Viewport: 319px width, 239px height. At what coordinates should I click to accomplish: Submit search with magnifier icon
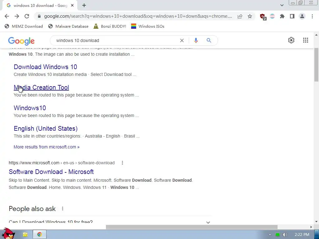209,40
